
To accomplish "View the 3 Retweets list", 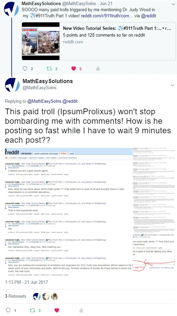I will click(16, 296).
